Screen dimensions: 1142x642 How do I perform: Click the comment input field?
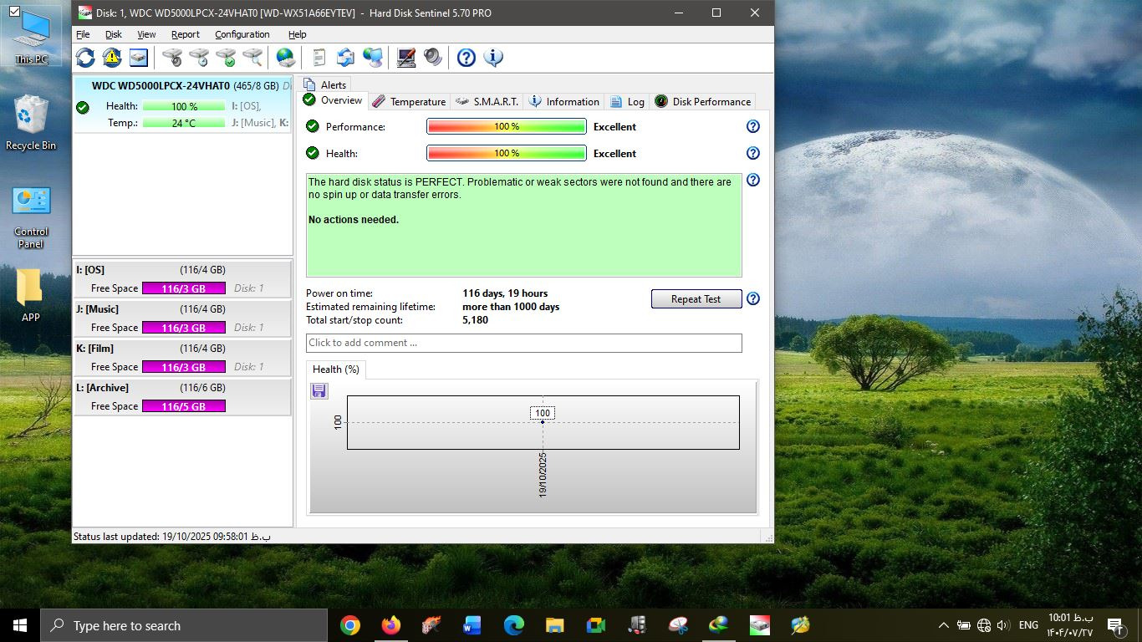click(523, 343)
